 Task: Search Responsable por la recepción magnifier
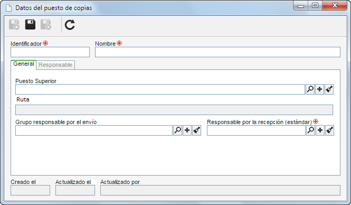[x=311, y=130]
